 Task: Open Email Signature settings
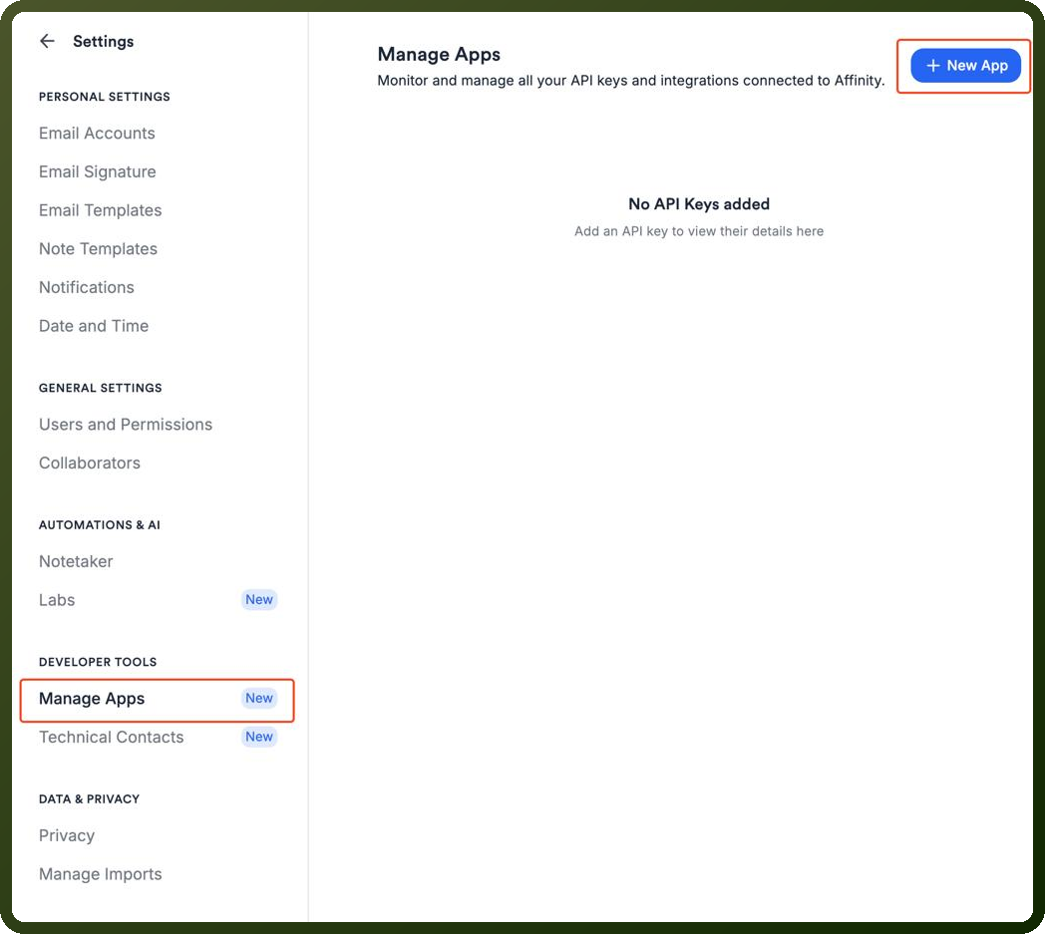[98, 171]
